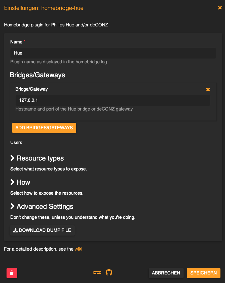Open the npm package page icon

click(x=97, y=273)
